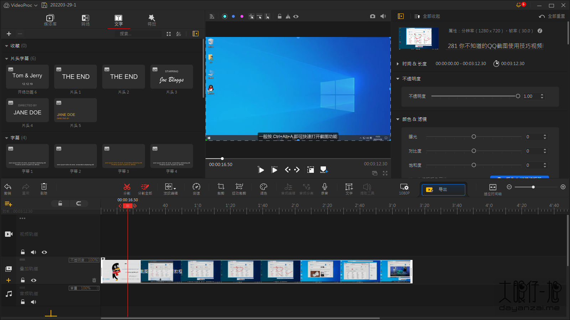Toggle the left panel layout icon
The height and width of the screenshot is (320, 570).
pyautogui.click(x=196, y=33)
